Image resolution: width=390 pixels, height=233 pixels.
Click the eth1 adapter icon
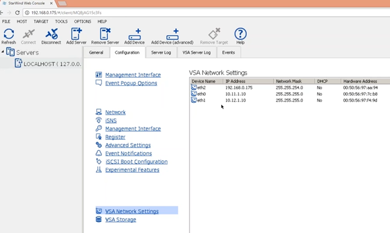[x=194, y=100]
